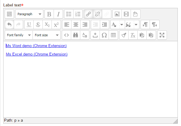Click the prevent automatic linking icon
The width and height of the screenshot is (181, 126).
(x=107, y=14)
